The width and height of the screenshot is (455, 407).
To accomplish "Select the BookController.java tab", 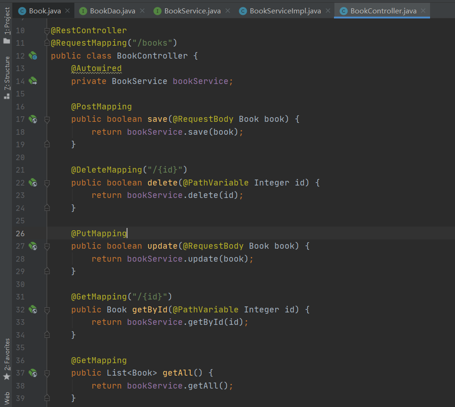I will pos(383,11).
